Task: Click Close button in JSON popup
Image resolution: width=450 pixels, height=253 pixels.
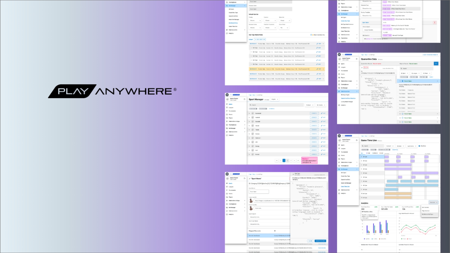Action: (310, 241)
